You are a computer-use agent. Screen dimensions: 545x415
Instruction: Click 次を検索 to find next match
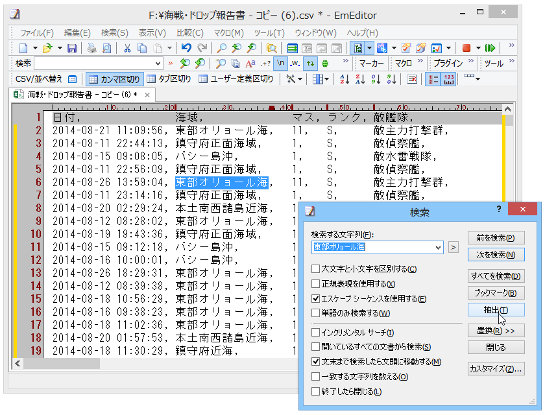tap(494, 254)
